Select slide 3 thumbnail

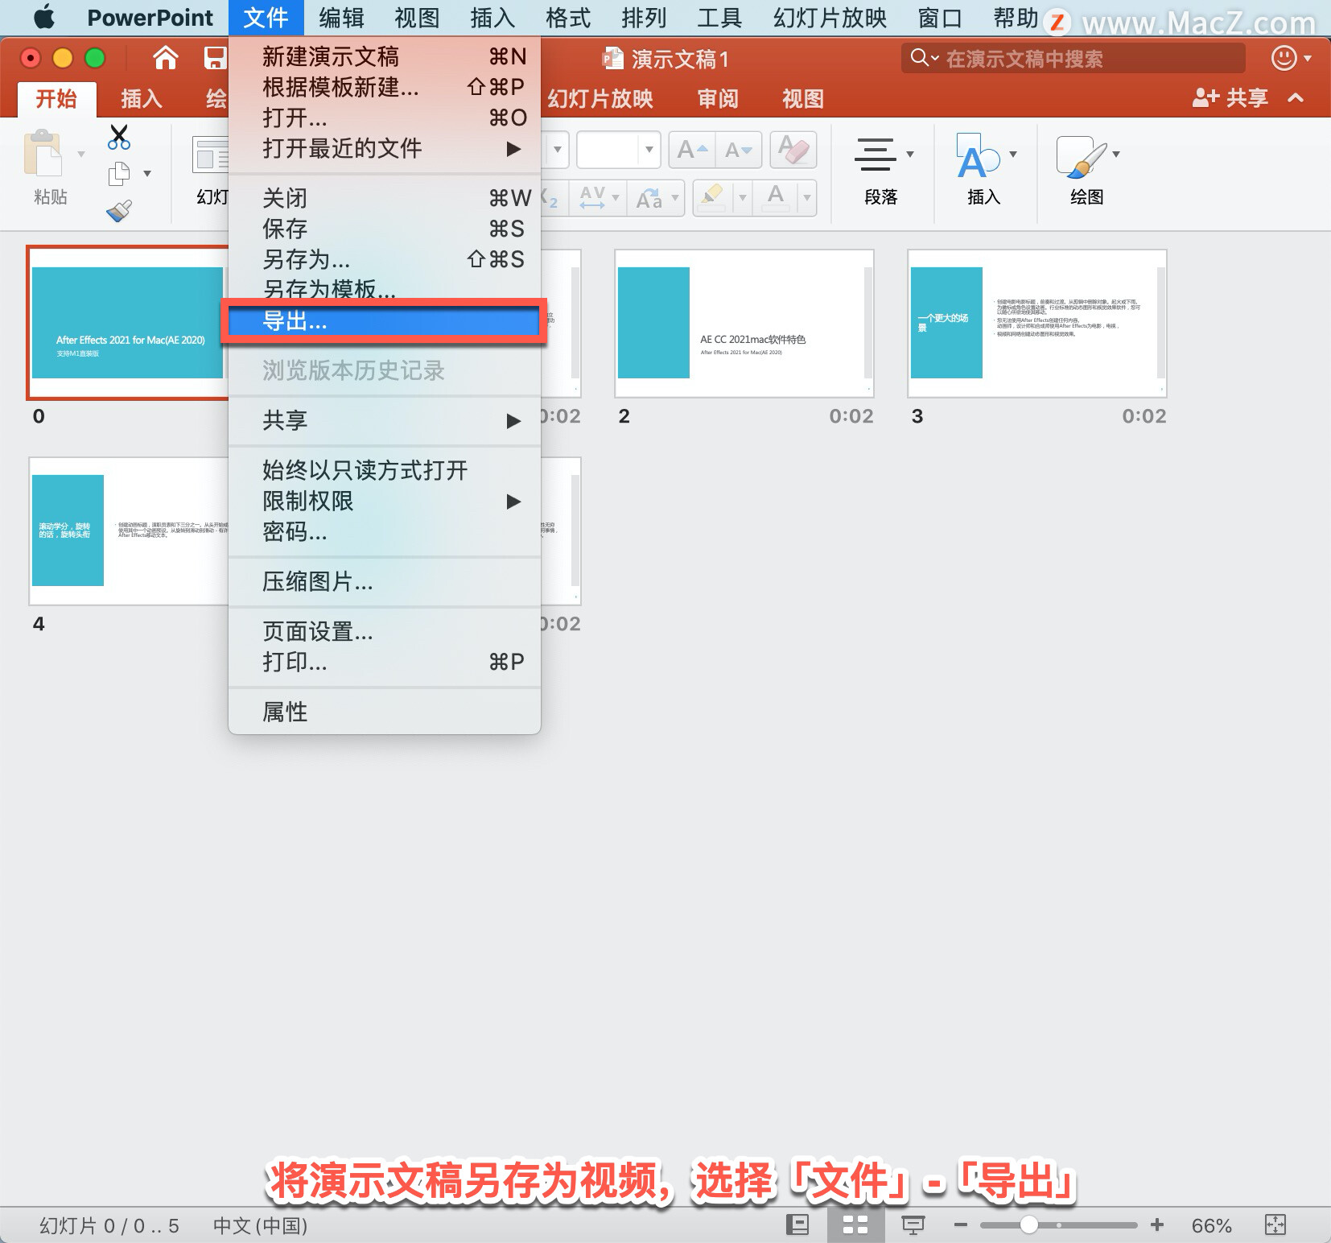[1037, 323]
